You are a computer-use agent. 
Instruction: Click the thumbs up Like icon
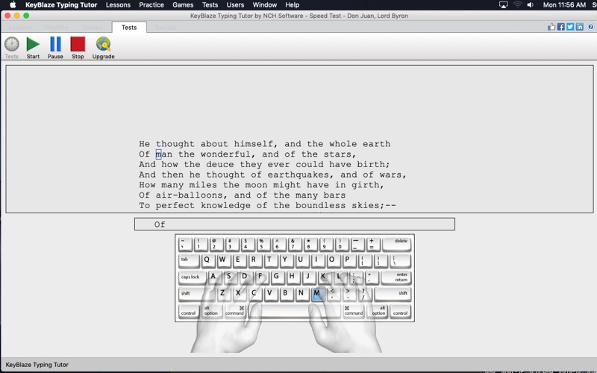point(551,27)
